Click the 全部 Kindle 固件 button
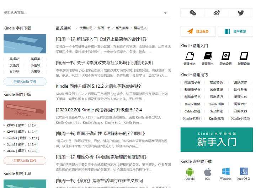Image resolution: width=256 pixels, height=188 pixels. pyautogui.click(x=25, y=160)
